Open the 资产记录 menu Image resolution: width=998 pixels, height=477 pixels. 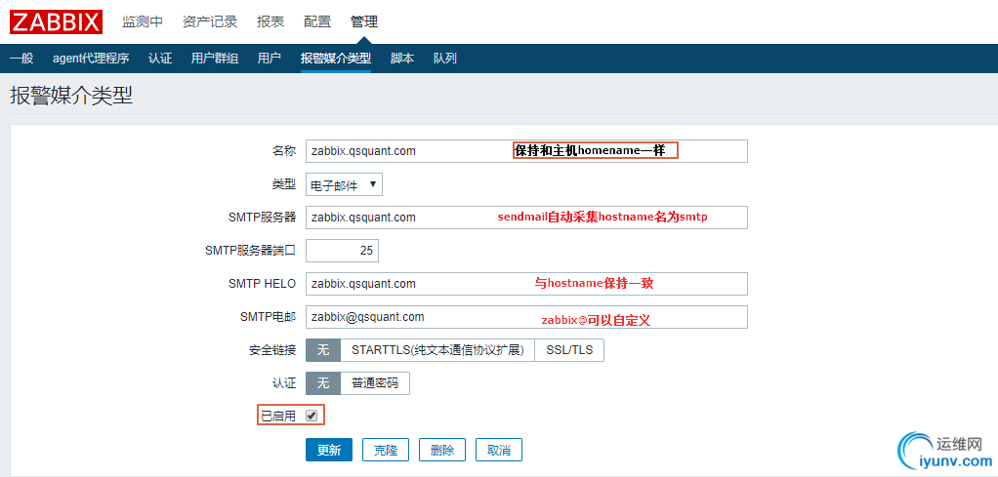click(210, 21)
